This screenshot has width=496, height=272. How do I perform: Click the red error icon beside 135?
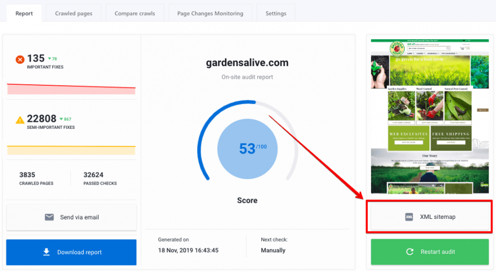pos(20,59)
